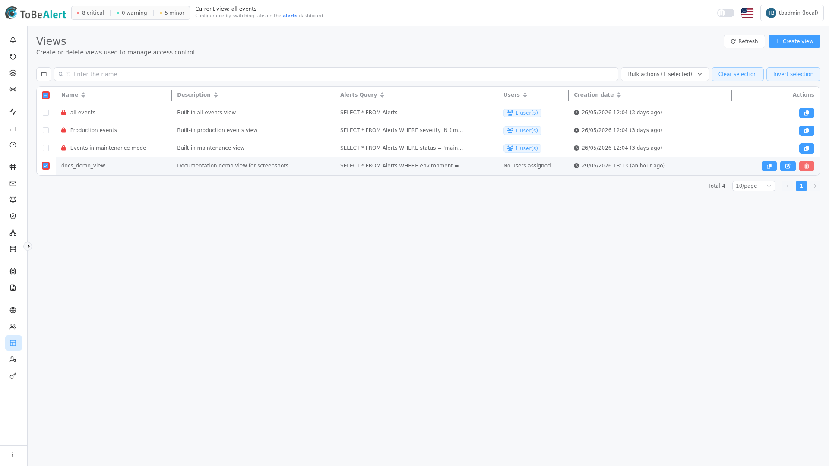Screen dimensions: 829x466
Task: Copy the 'Events in maintenance mode' view
Action: pos(807,148)
